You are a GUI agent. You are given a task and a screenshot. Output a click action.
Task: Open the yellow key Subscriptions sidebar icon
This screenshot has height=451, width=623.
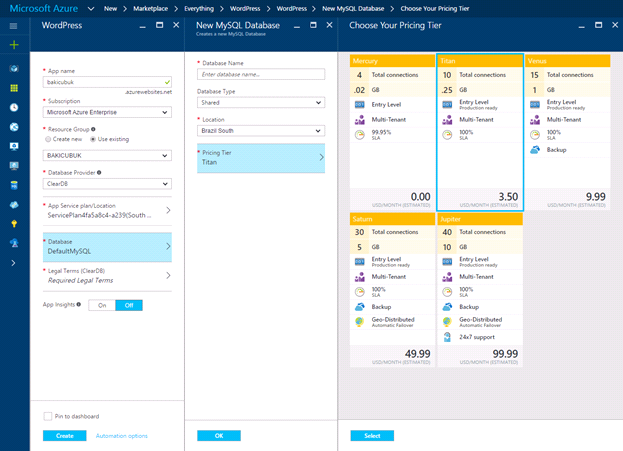click(x=14, y=224)
